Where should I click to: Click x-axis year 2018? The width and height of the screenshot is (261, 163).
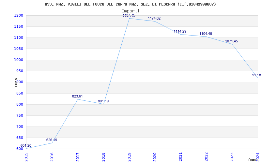tap(103, 157)
